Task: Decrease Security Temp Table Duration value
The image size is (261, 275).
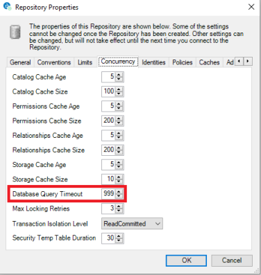Action: 119,240
